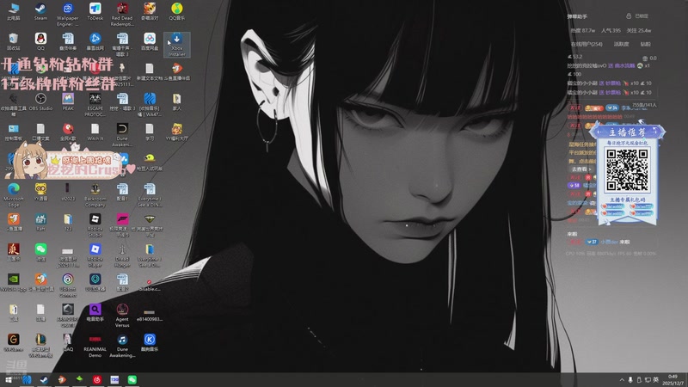Viewport: 688px width, 387px height.
Task: Open Steam from the taskbar
Action: pos(44,380)
